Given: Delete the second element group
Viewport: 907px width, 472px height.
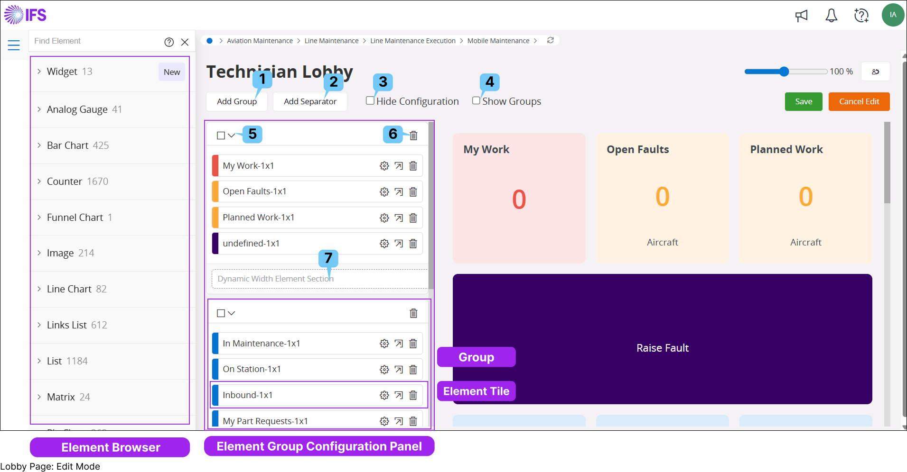Looking at the screenshot, I should tap(414, 313).
